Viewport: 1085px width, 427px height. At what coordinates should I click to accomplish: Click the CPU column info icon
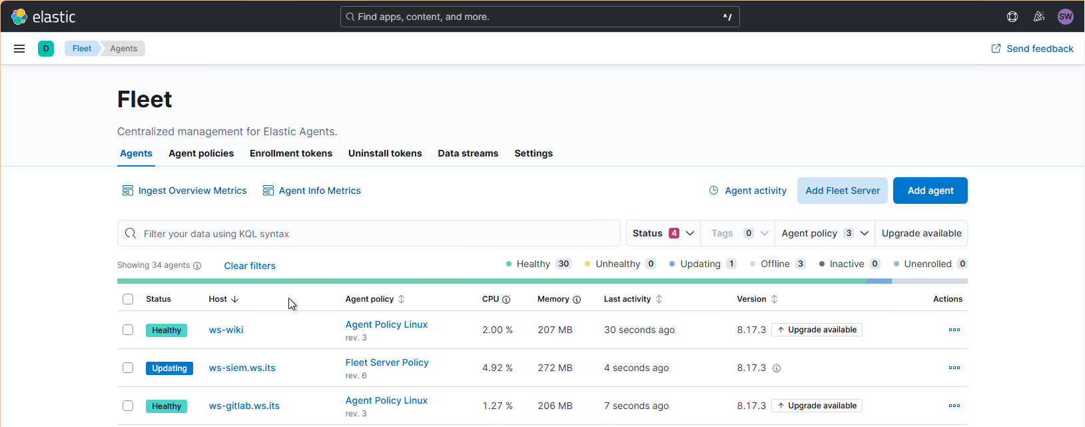point(506,300)
